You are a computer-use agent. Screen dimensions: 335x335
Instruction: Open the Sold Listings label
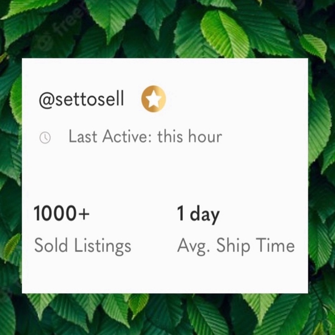(x=83, y=246)
